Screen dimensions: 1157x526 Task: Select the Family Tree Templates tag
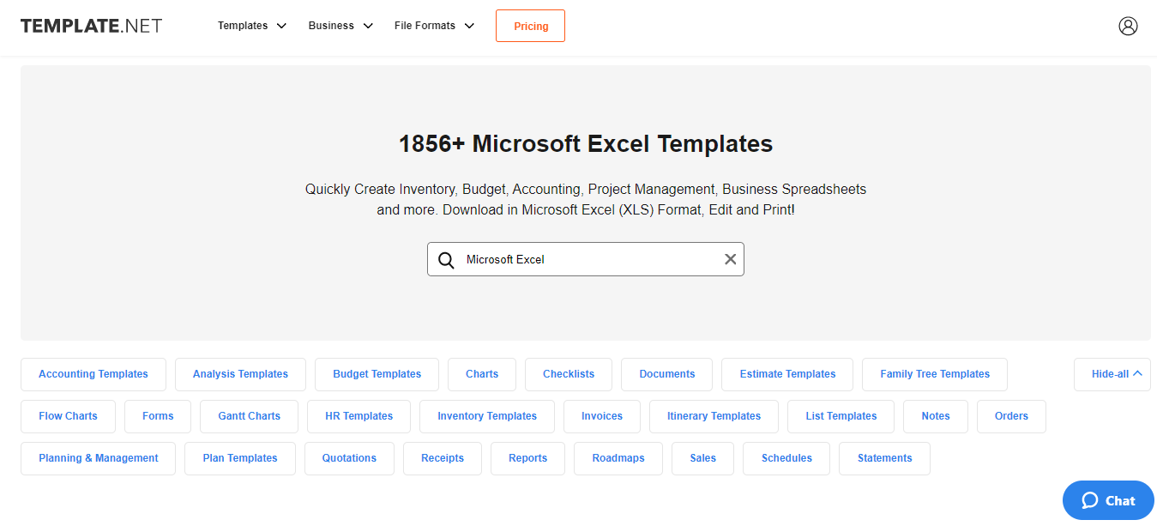tap(934, 374)
